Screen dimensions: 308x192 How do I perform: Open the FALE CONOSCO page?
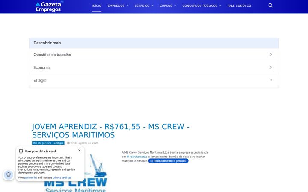239,6
